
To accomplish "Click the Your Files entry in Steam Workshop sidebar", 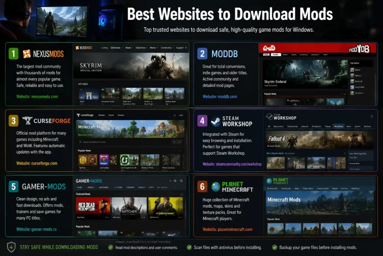I will [x=353, y=157].
